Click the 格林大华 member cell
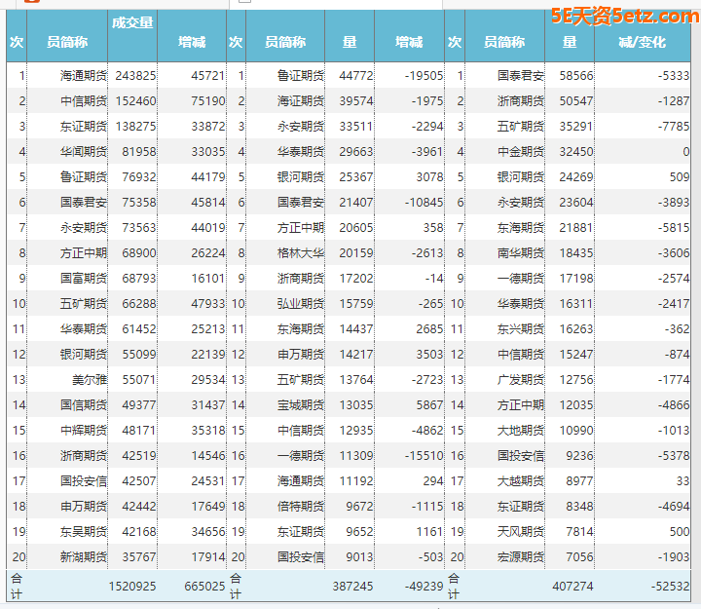This screenshot has width=701, height=609. [300, 252]
